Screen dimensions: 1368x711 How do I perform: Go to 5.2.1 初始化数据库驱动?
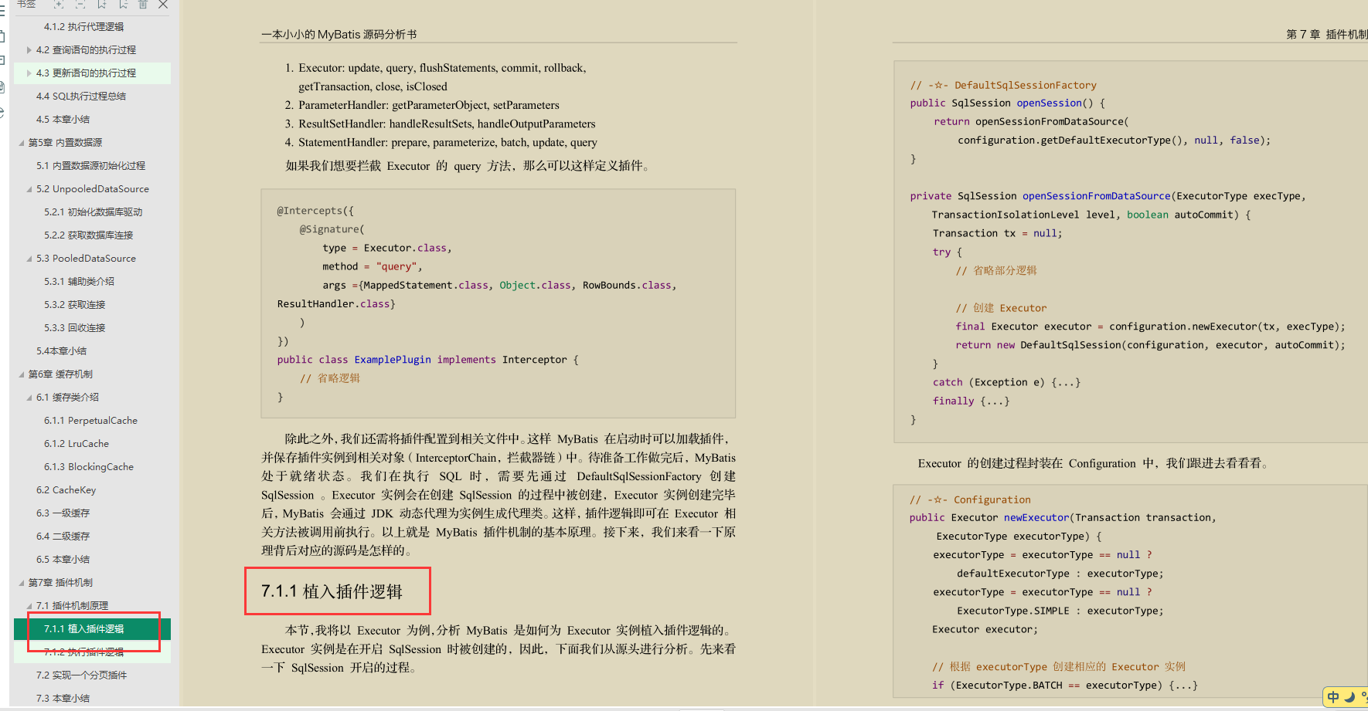pos(93,212)
